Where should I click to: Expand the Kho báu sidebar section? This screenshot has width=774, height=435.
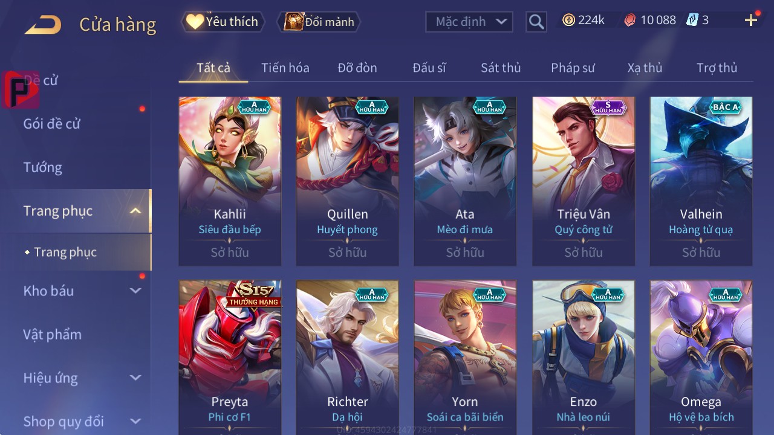click(x=135, y=291)
